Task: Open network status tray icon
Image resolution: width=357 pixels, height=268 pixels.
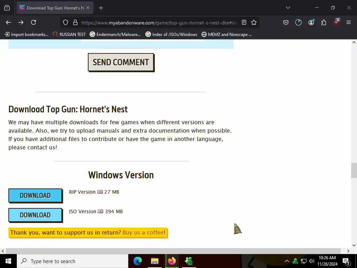Action: click(x=304, y=261)
